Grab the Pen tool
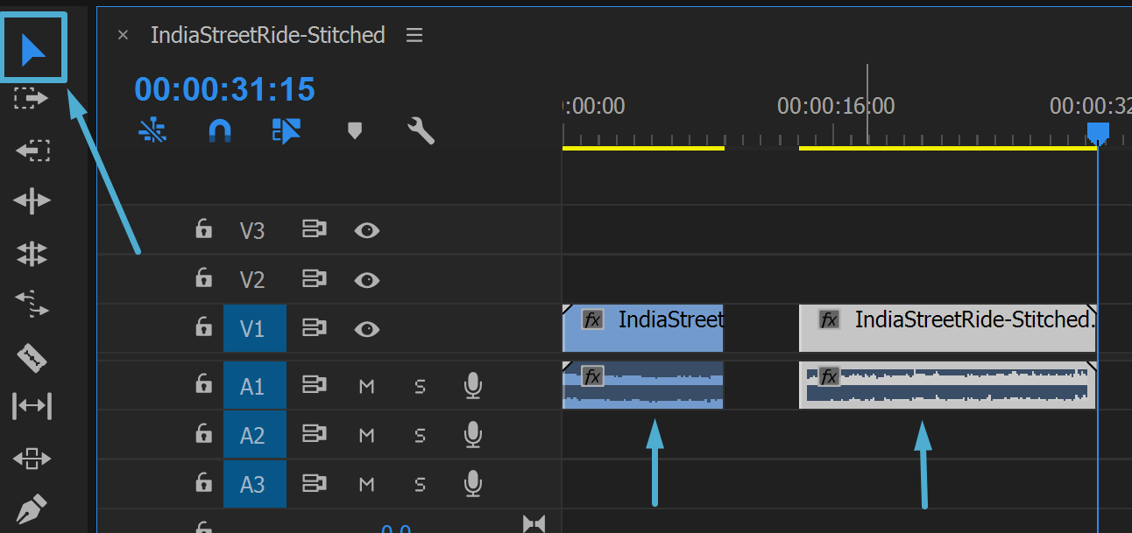This screenshot has width=1132, height=533. click(32, 508)
